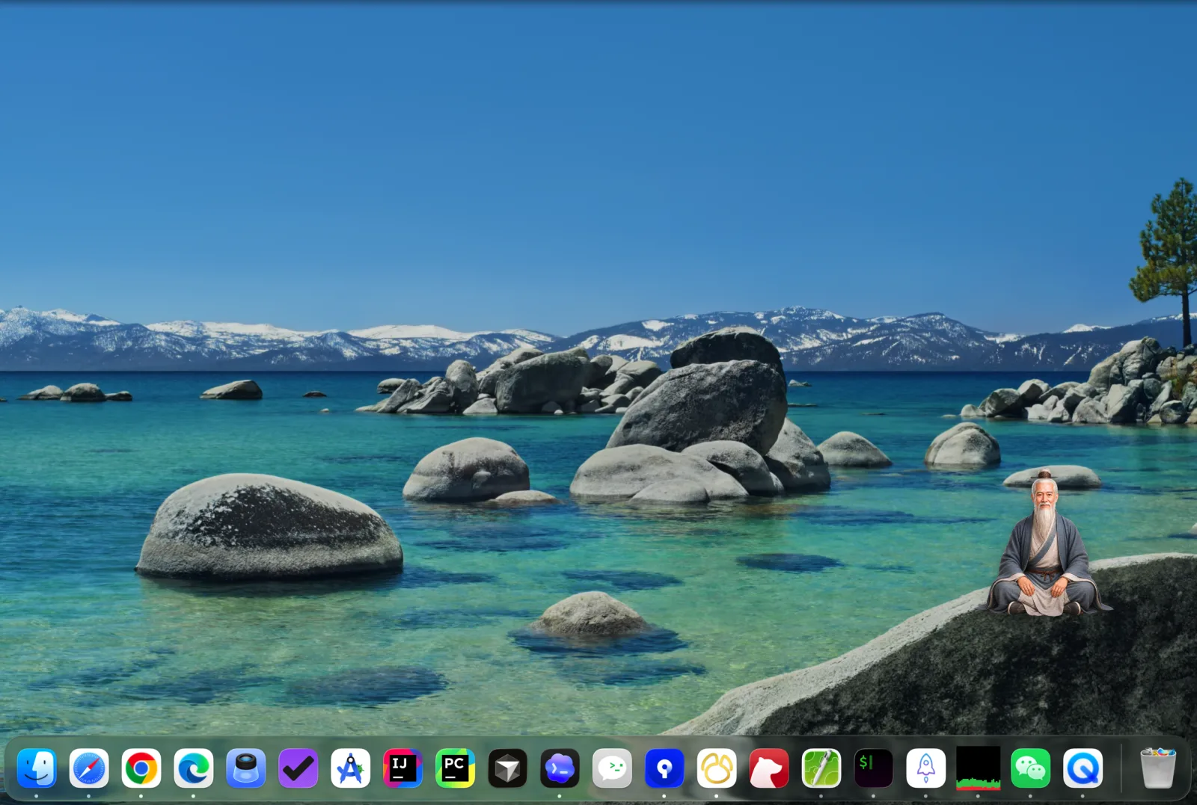This screenshot has width=1197, height=805.
Task: Launch the green pen map editor app
Action: pos(821,768)
